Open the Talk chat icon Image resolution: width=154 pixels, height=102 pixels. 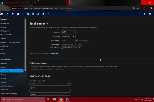(x=28, y=14)
